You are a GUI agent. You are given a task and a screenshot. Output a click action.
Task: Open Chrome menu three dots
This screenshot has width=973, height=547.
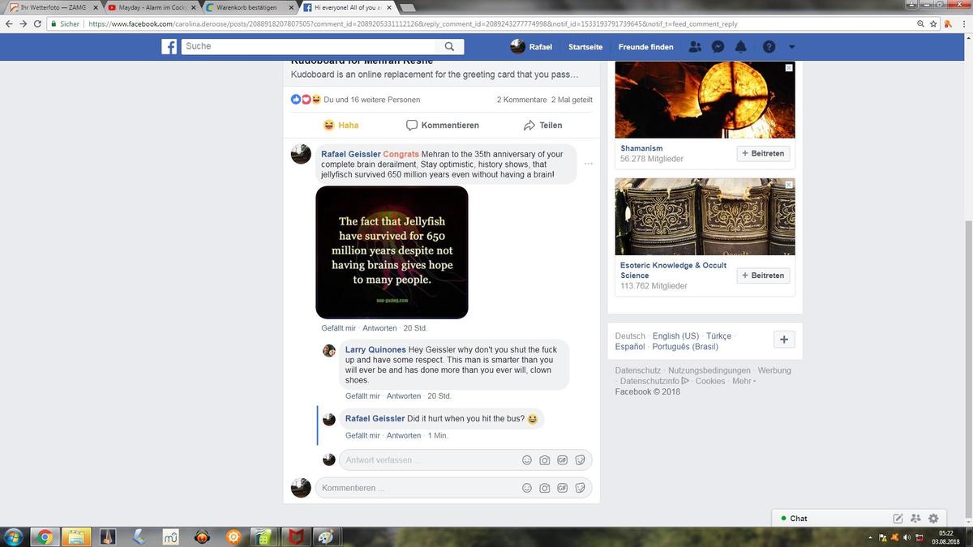[964, 24]
